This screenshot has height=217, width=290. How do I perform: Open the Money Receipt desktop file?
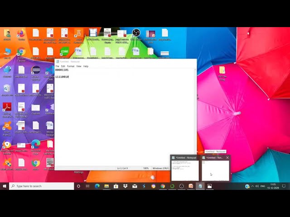(50, 128)
